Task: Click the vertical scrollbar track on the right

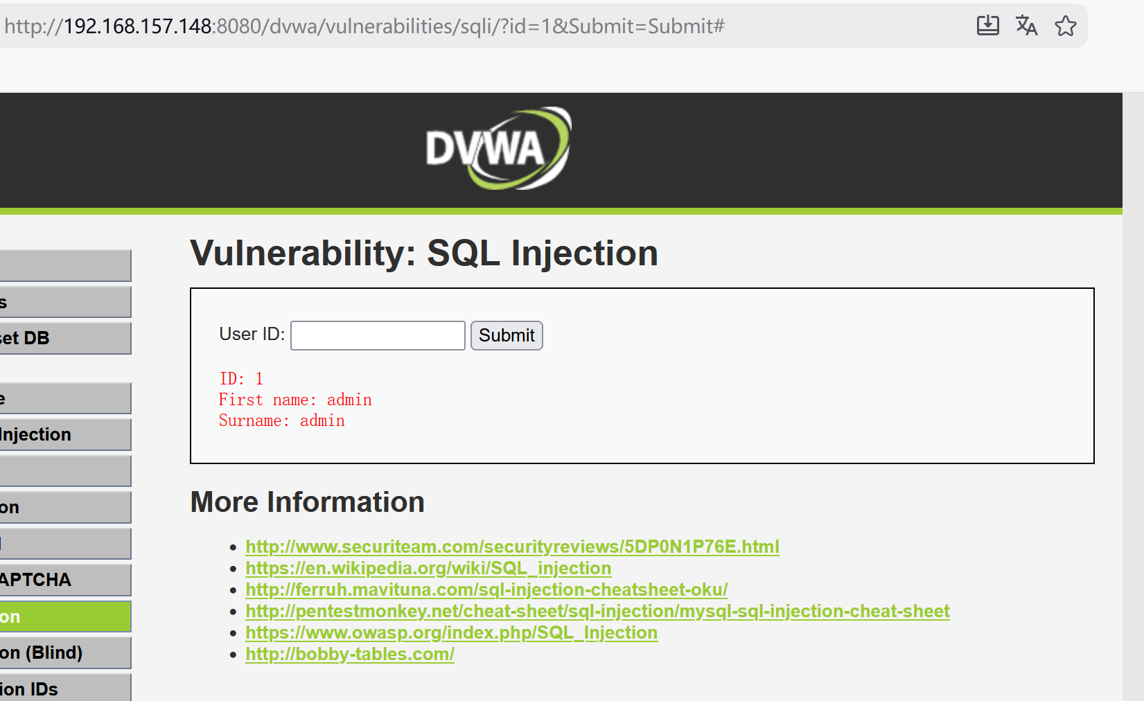Action: 1133,396
